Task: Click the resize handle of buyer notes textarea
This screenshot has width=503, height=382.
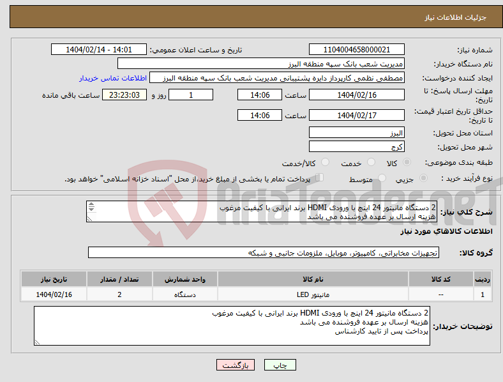Action: coord(37,342)
